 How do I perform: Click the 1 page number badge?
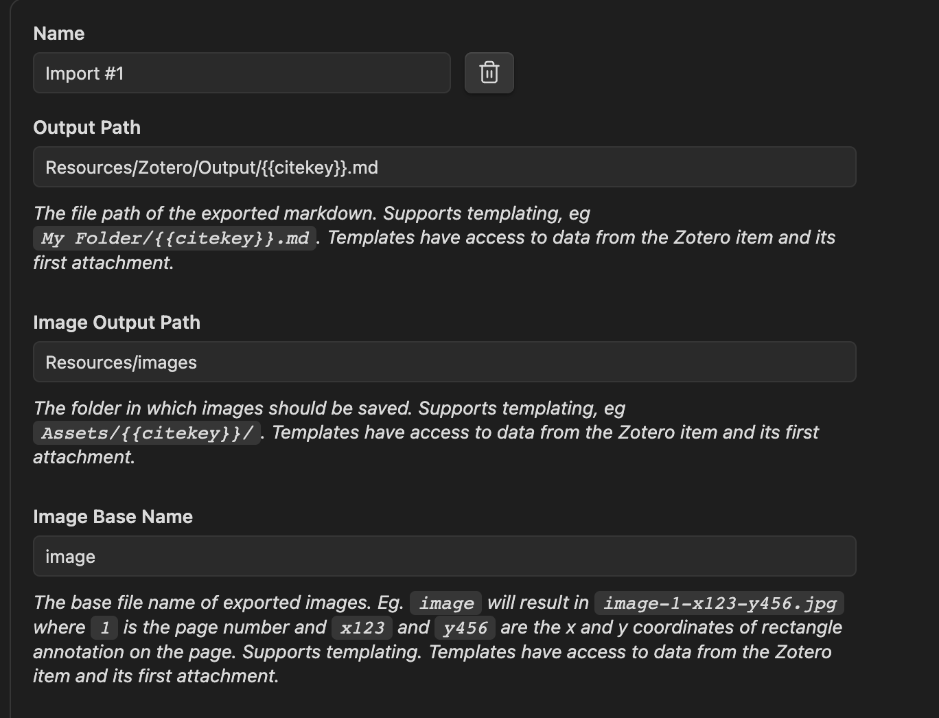[104, 627]
